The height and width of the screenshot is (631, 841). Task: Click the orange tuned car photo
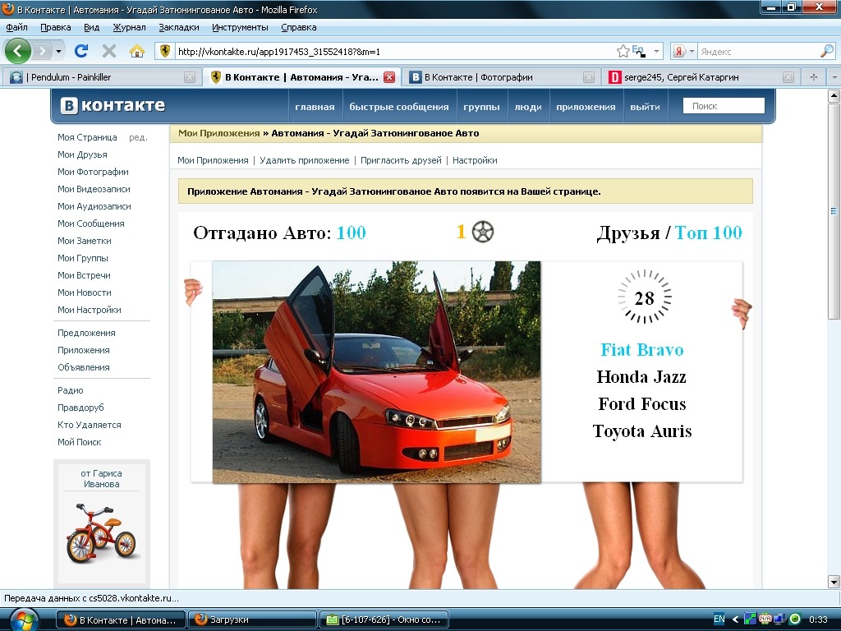coord(376,372)
